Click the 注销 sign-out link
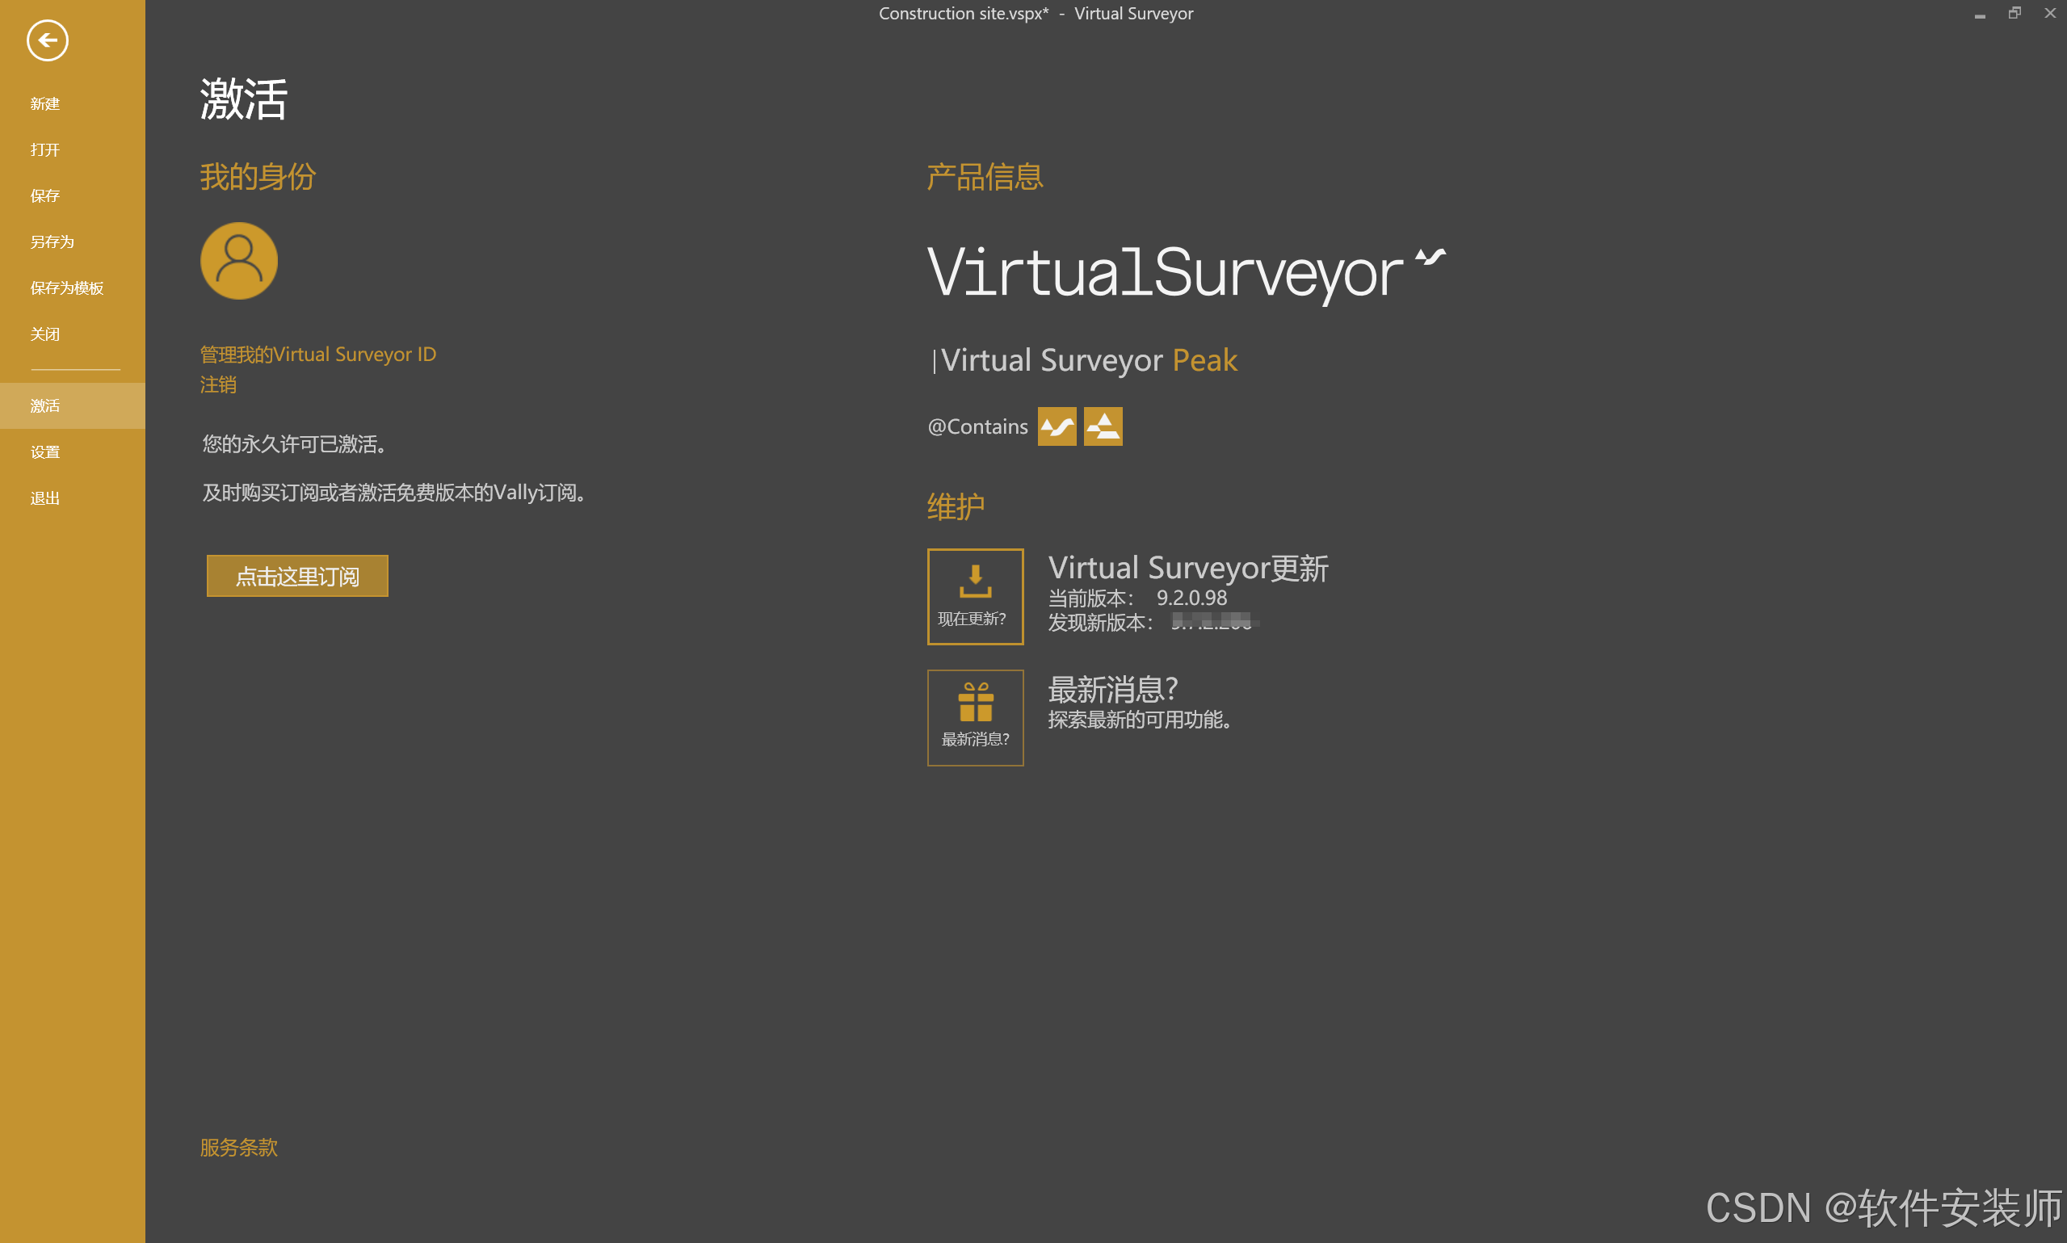This screenshot has width=2067, height=1243. [218, 384]
